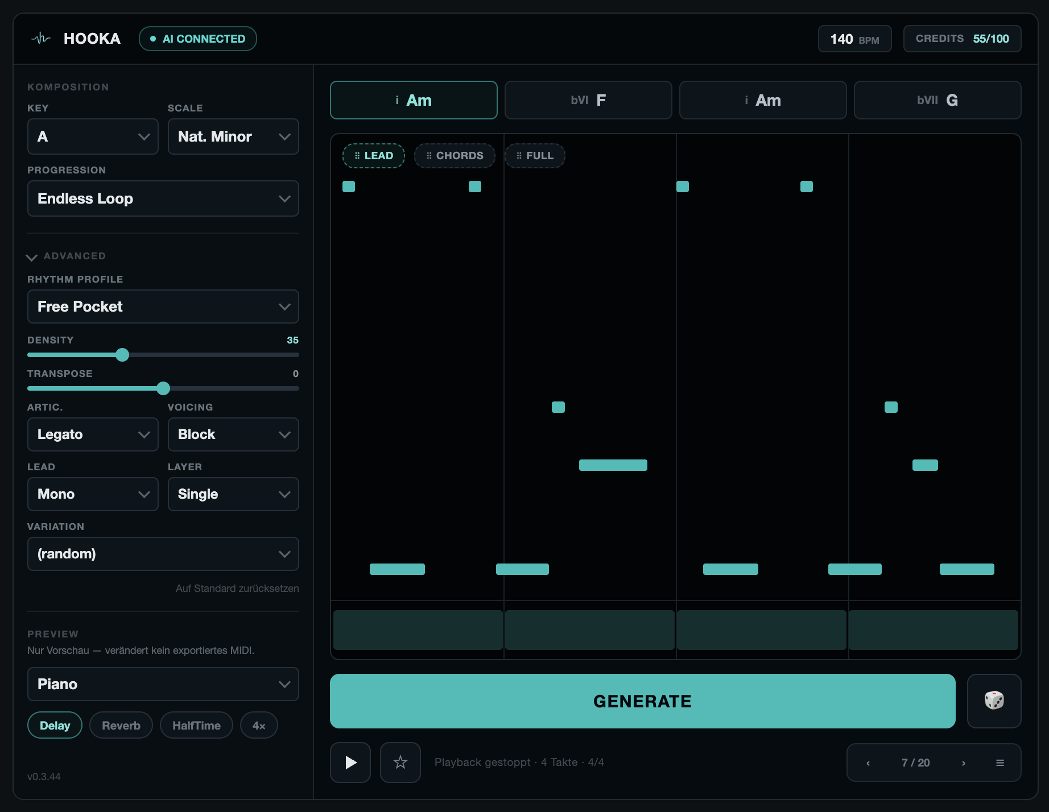Open the Scale dropdown showing Nat. Minor

233,136
